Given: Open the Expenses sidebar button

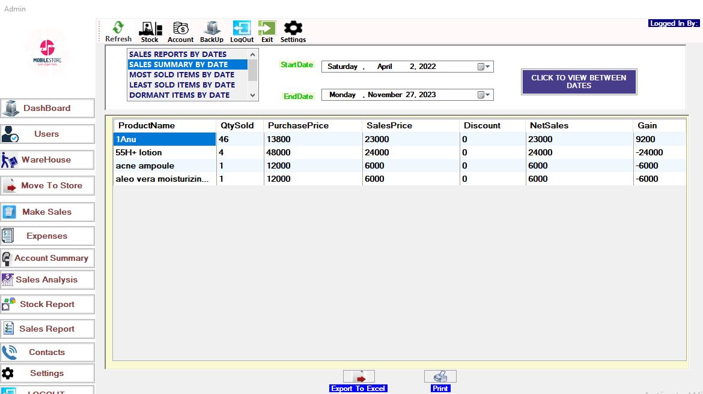Looking at the screenshot, I should (47, 236).
